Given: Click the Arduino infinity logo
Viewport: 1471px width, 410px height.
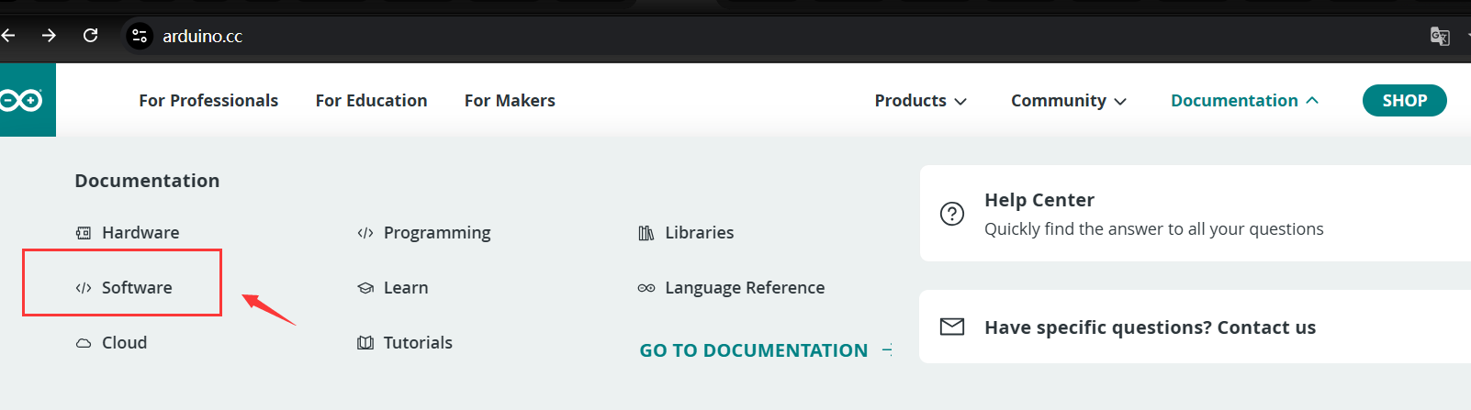Looking at the screenshot, I should pos(22,100).
